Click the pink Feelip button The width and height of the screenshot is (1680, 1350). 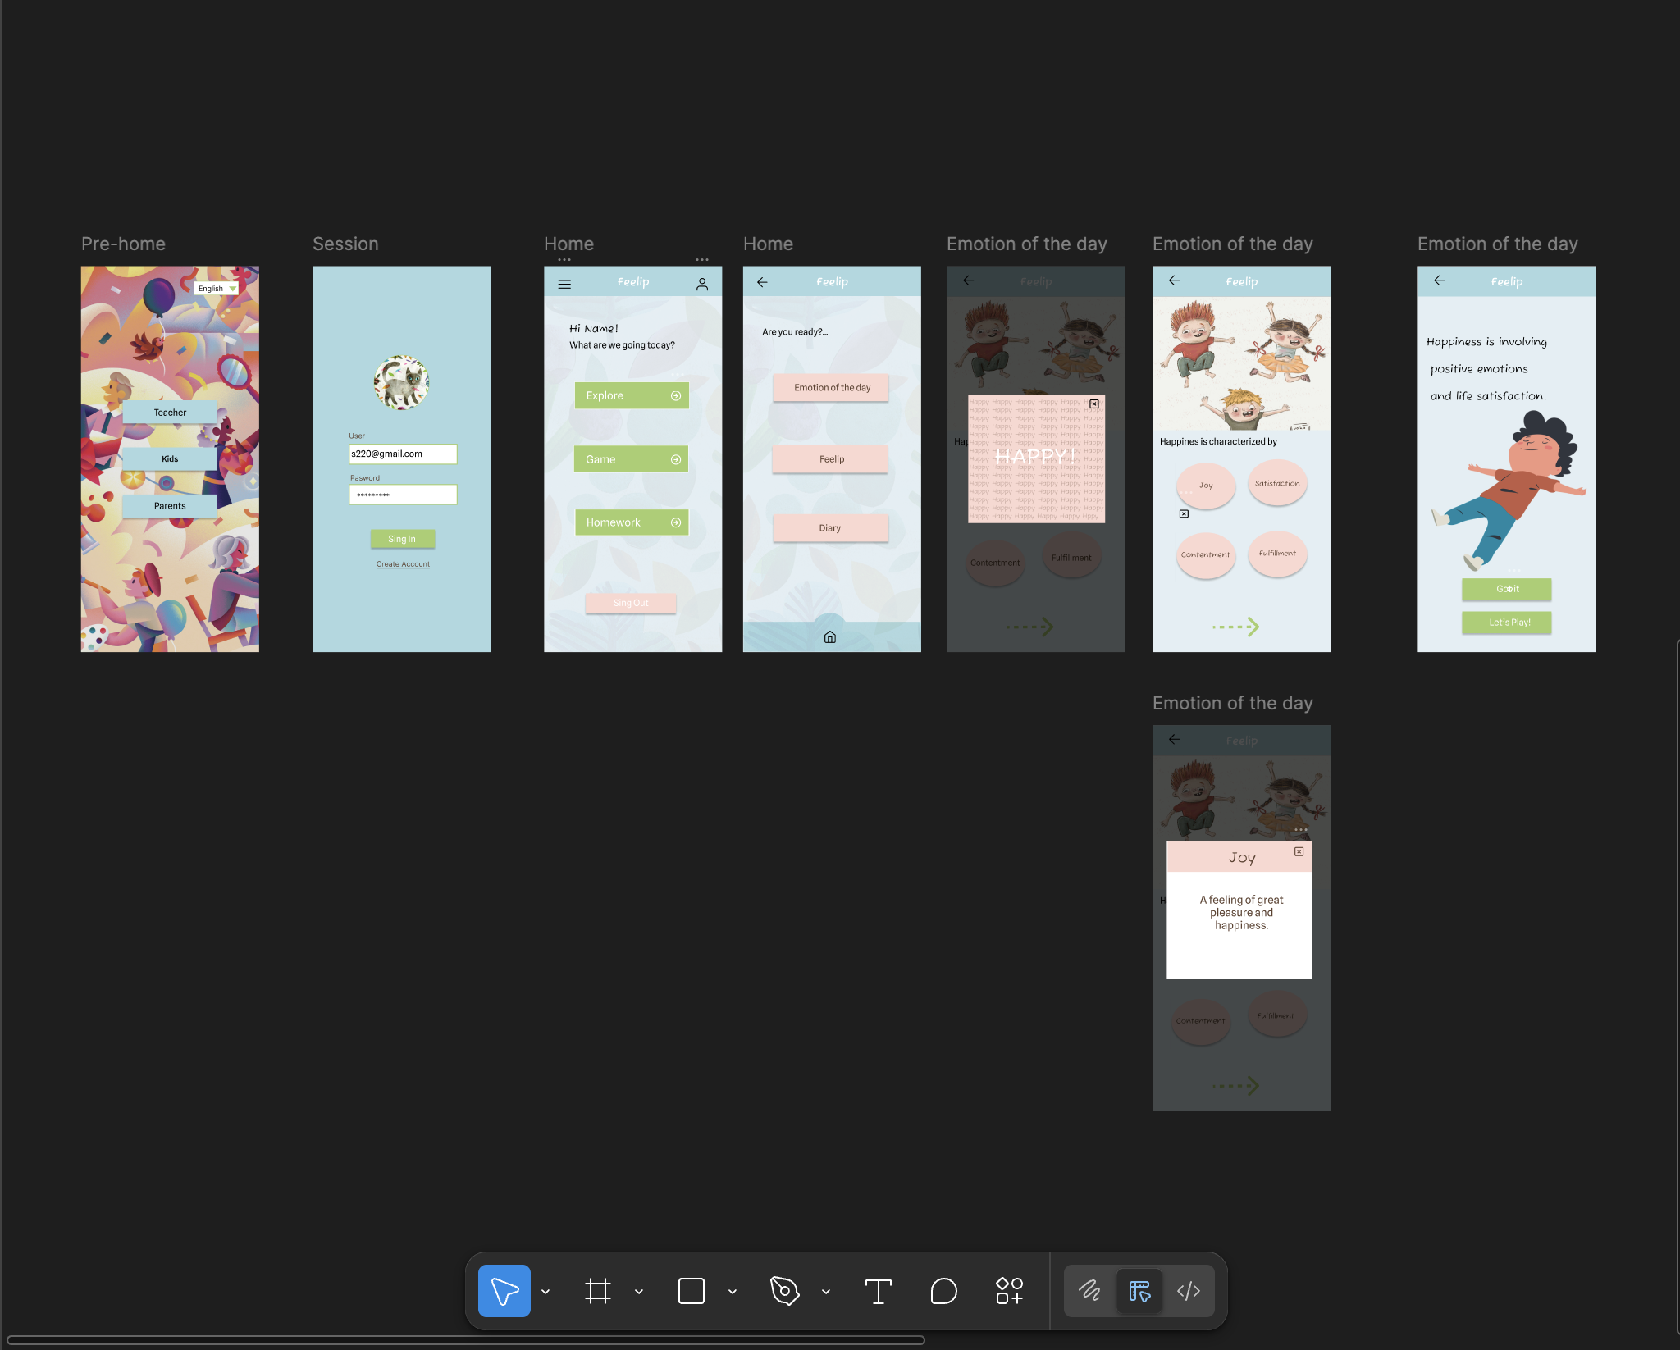pos(831,459)
